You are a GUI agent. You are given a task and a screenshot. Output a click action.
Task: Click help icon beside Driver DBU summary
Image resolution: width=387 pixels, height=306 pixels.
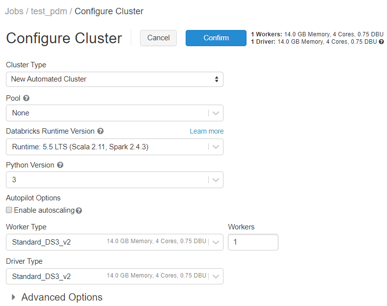(381, 42)
